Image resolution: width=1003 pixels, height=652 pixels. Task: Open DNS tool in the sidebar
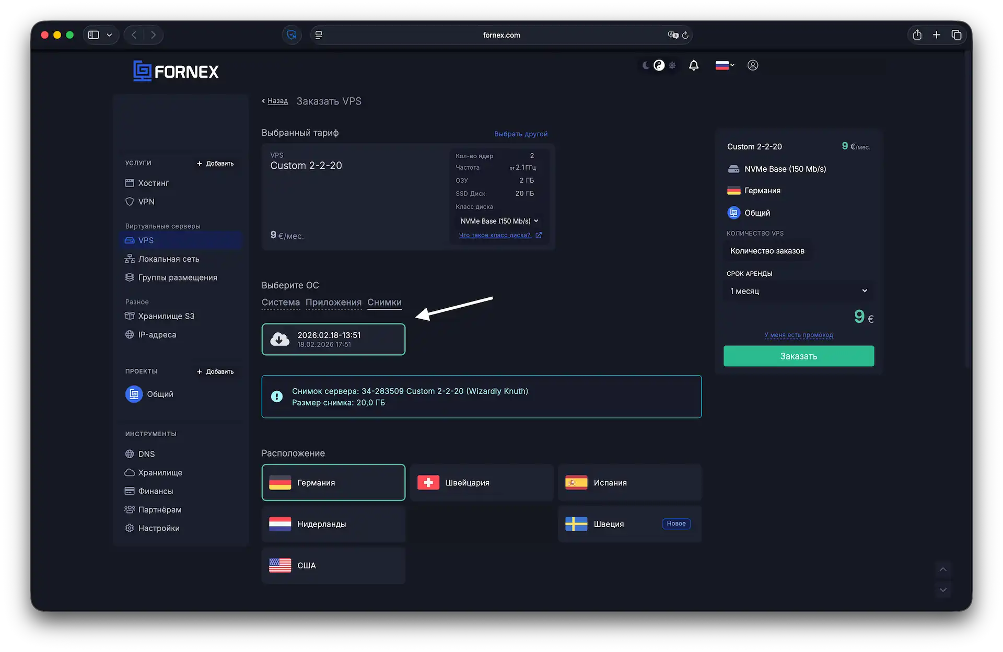click(x=140, y=454)
